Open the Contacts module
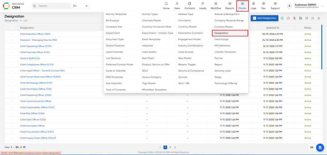Screen dimensions: 327x155 pos(190,6)
